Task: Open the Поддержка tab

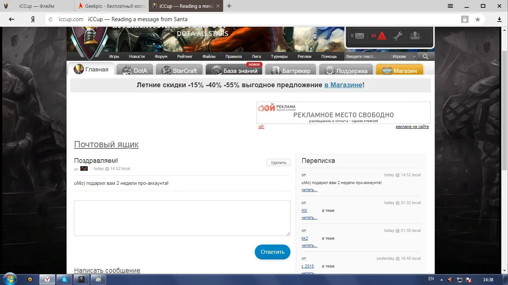Action: point(346,70)
